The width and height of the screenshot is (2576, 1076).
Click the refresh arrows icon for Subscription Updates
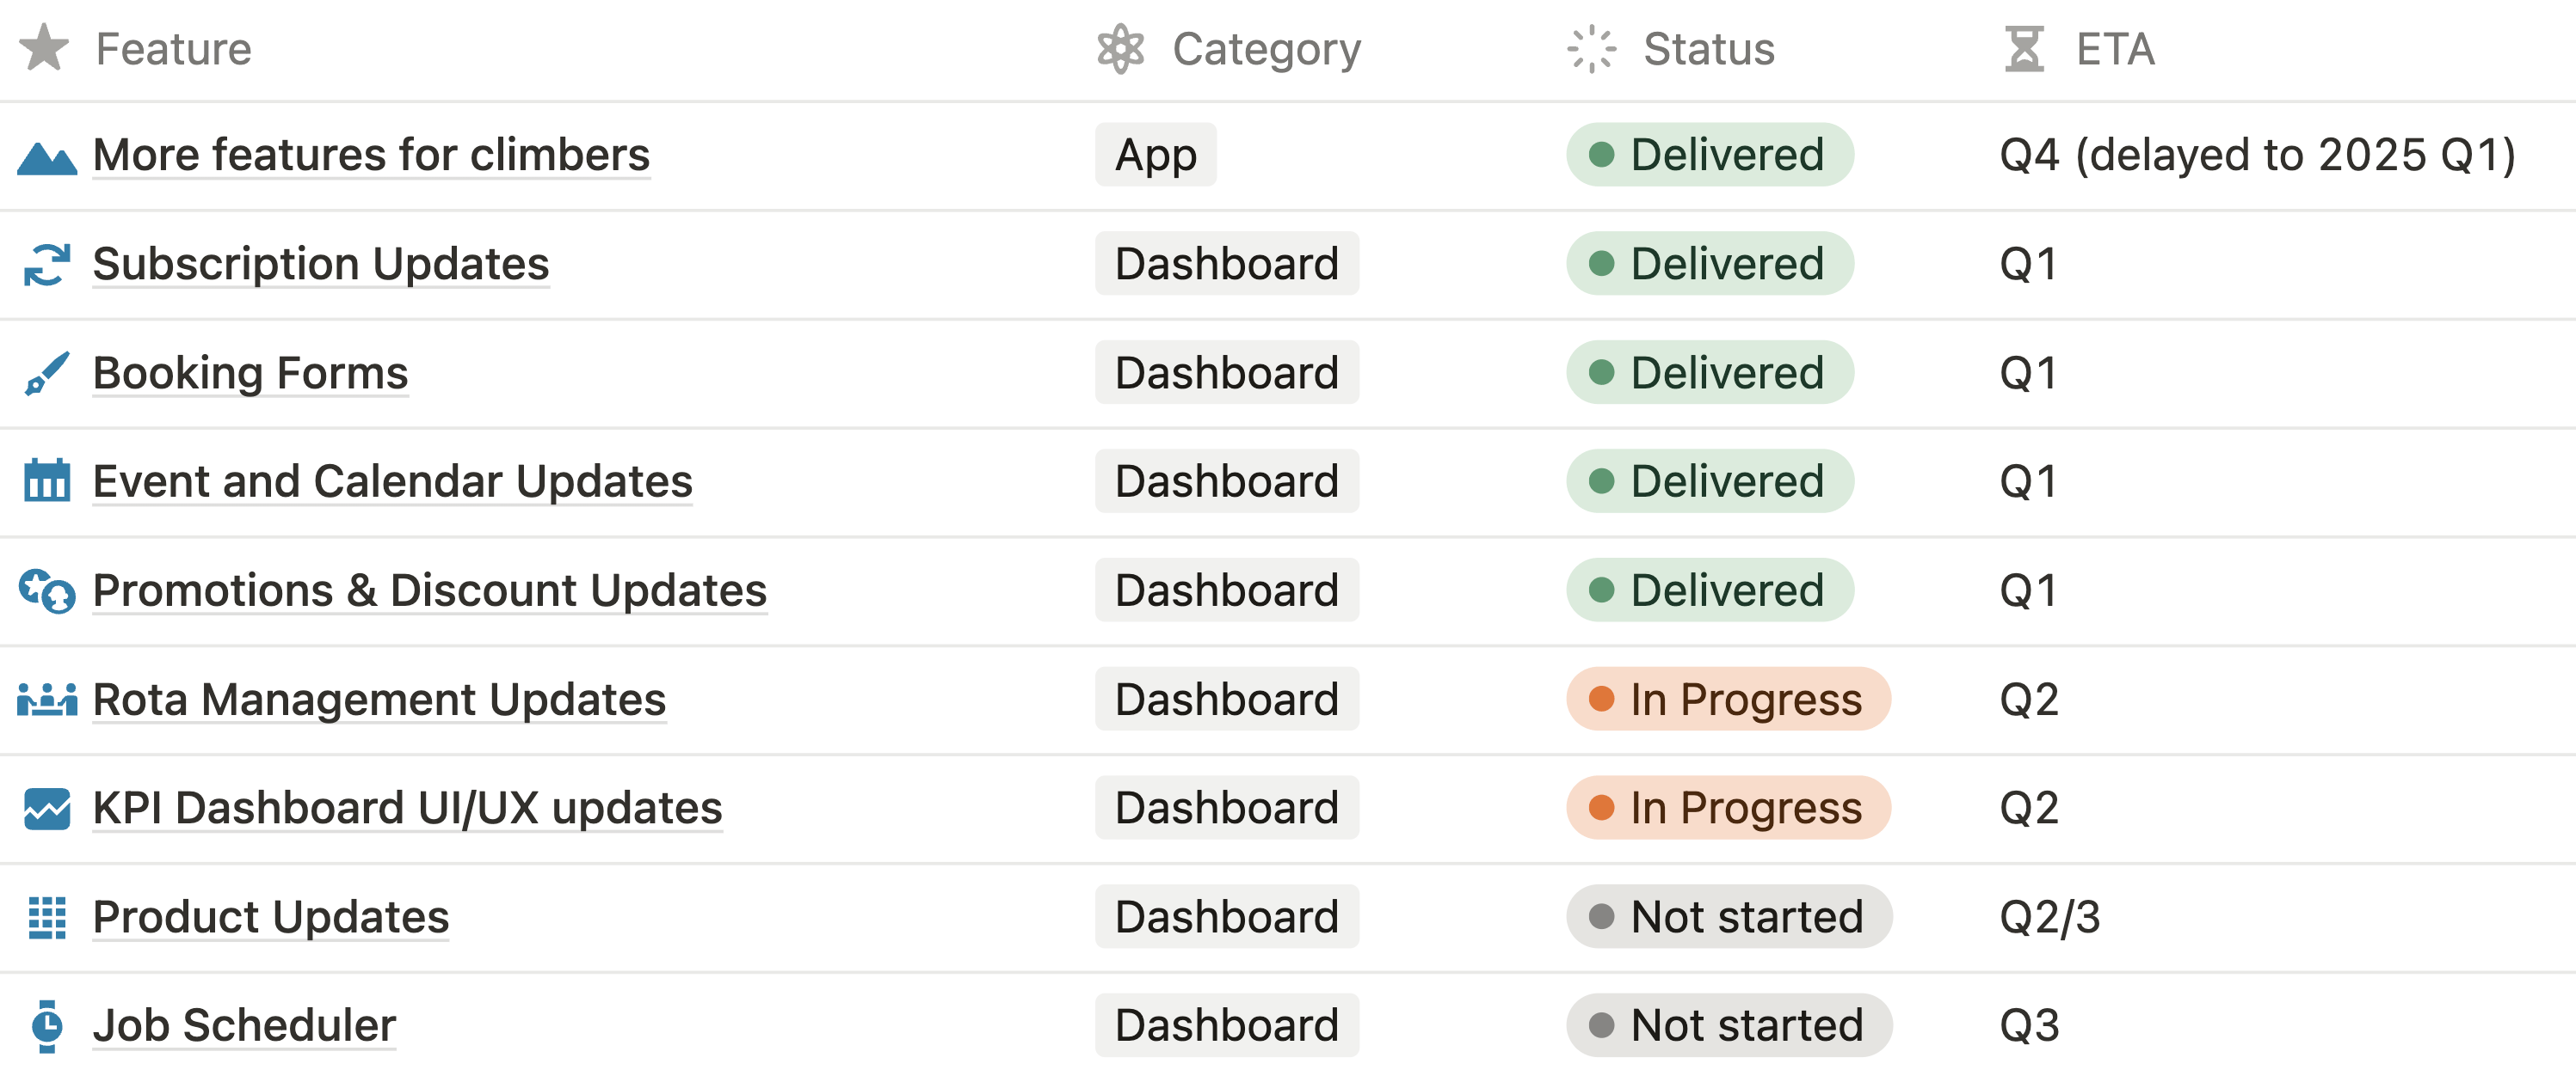(x=46, y=265)
